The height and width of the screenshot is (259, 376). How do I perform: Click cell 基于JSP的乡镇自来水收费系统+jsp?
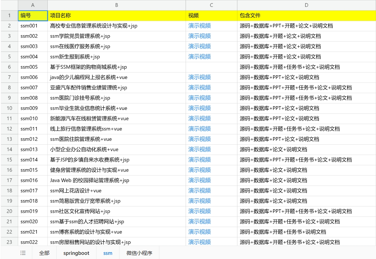pos(116,160)
